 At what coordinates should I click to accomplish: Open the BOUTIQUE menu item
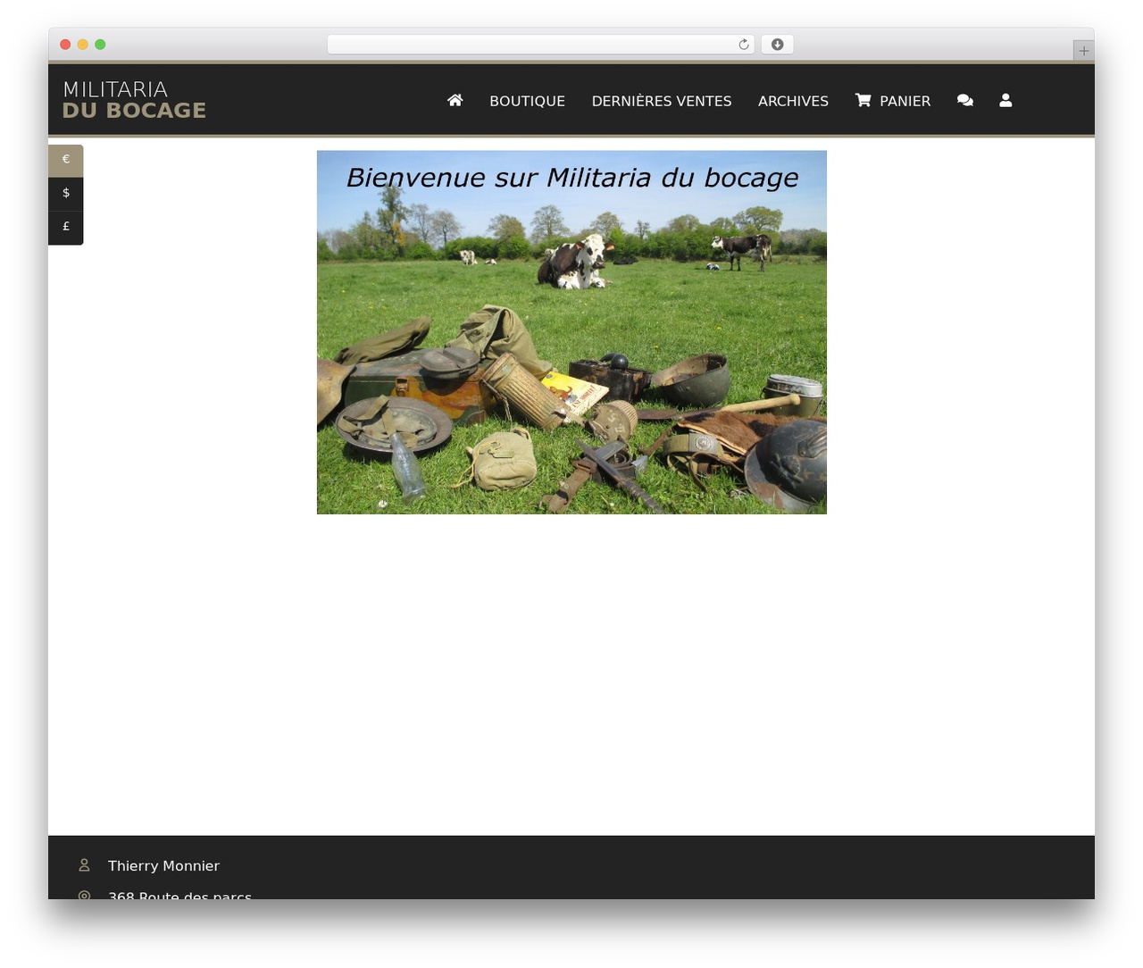coord(527,101)
